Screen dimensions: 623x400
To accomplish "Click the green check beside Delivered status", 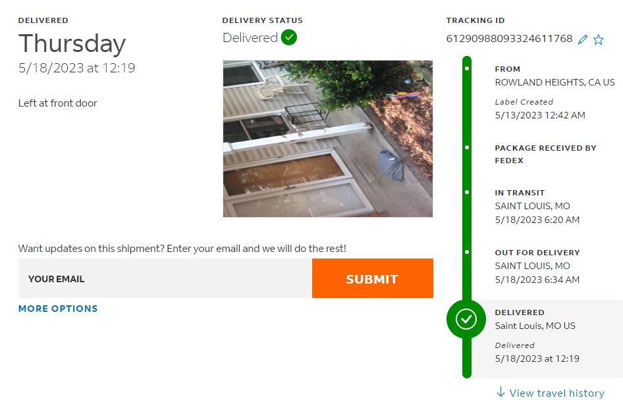I will point(288,37).
